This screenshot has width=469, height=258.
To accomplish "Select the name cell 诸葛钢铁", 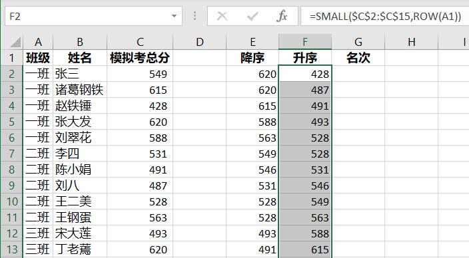I will [x=80, y=90].
